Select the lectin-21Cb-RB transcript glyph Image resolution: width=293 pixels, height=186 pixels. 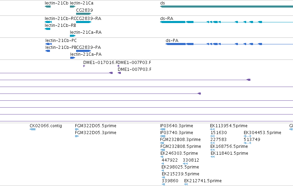tap(48, 29)
